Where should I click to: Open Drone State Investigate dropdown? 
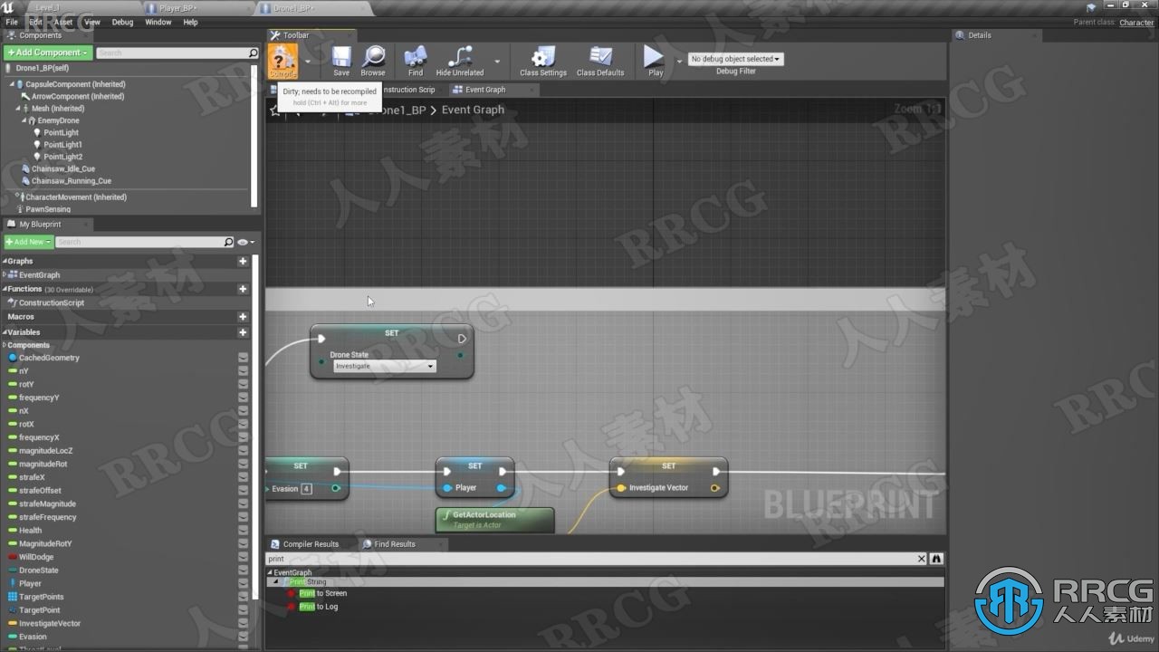(385, 366)
